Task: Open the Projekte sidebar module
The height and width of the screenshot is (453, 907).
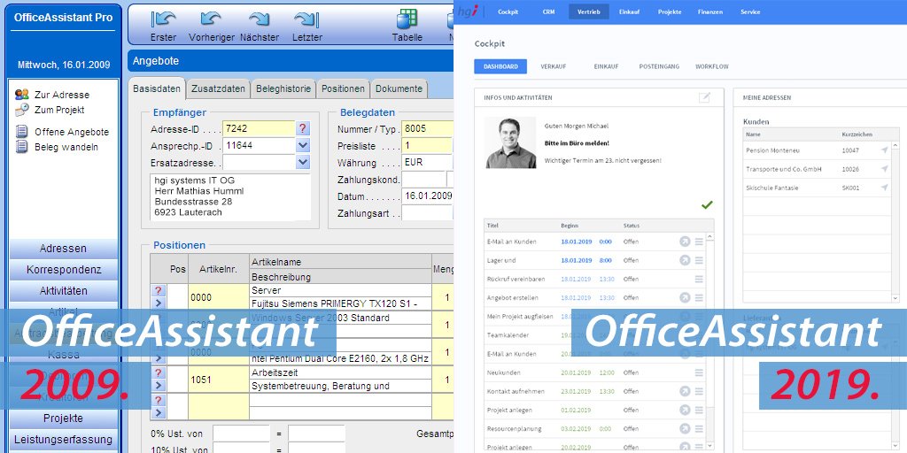Action: click(x=63, y=418)
